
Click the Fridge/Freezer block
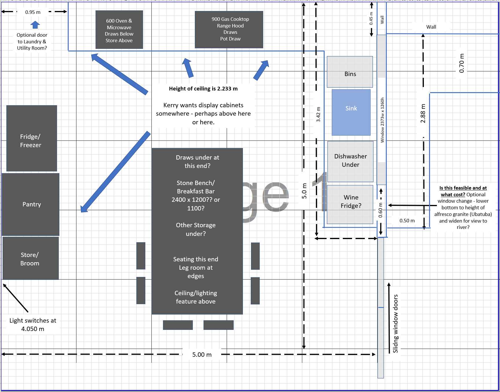[32, 138]
